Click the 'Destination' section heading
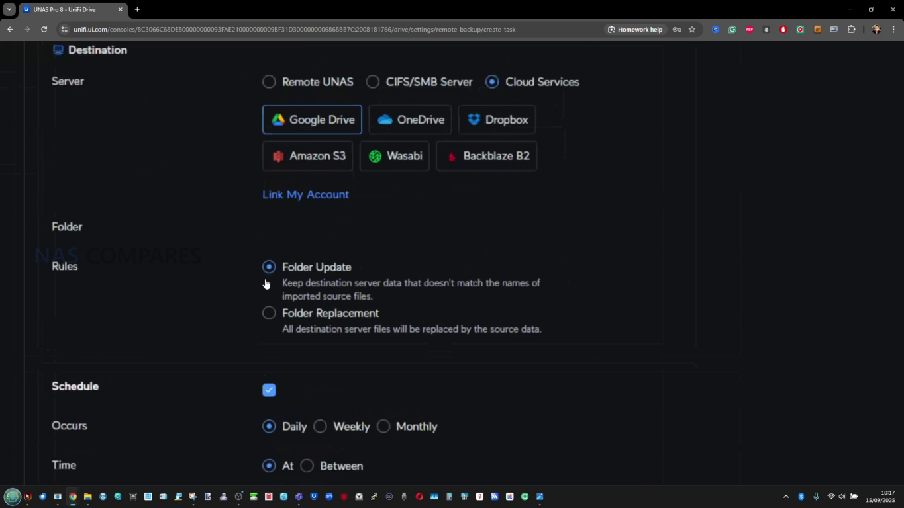 tap(97, 50)
